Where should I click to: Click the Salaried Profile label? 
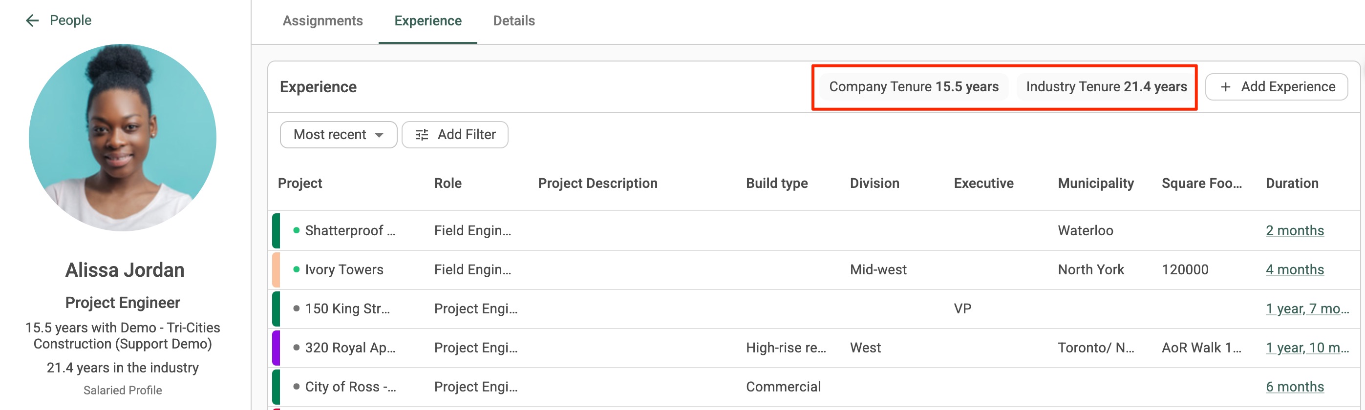tap(123, 390)
